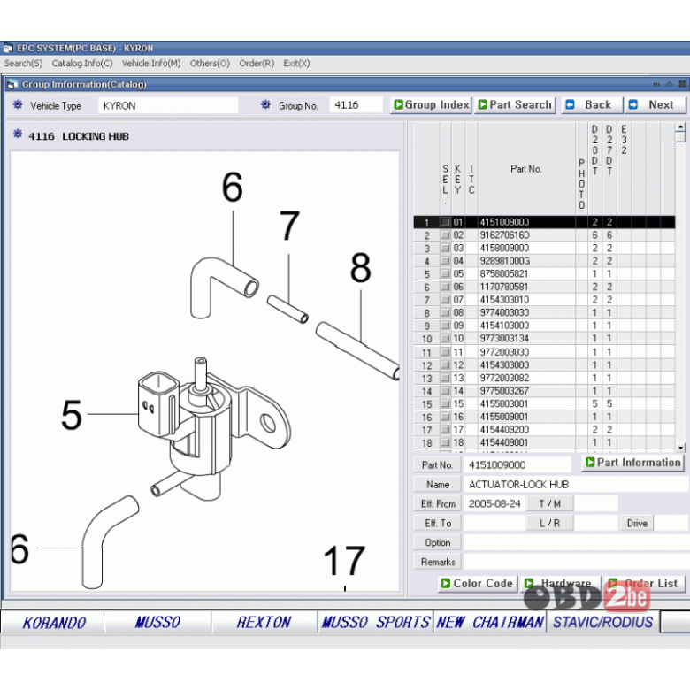The image size is (690, 690).
Task: Click parts list scroll up arrow
Action: (x=680, y=126)
